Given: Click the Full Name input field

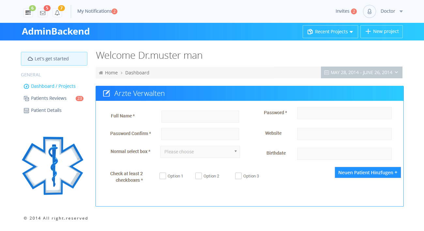Looking at the screenshot, I should pyautogui.click(x=200, y=116).
